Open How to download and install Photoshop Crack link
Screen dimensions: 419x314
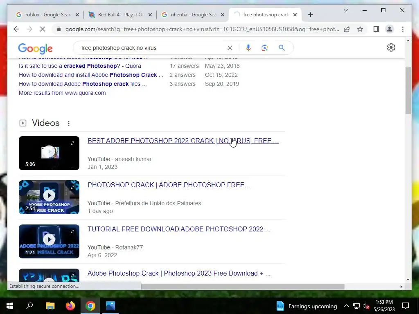pos(91,75)
